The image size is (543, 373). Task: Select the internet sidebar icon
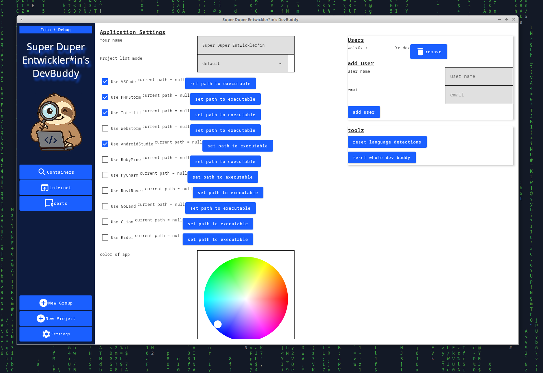tap(55, 188)
